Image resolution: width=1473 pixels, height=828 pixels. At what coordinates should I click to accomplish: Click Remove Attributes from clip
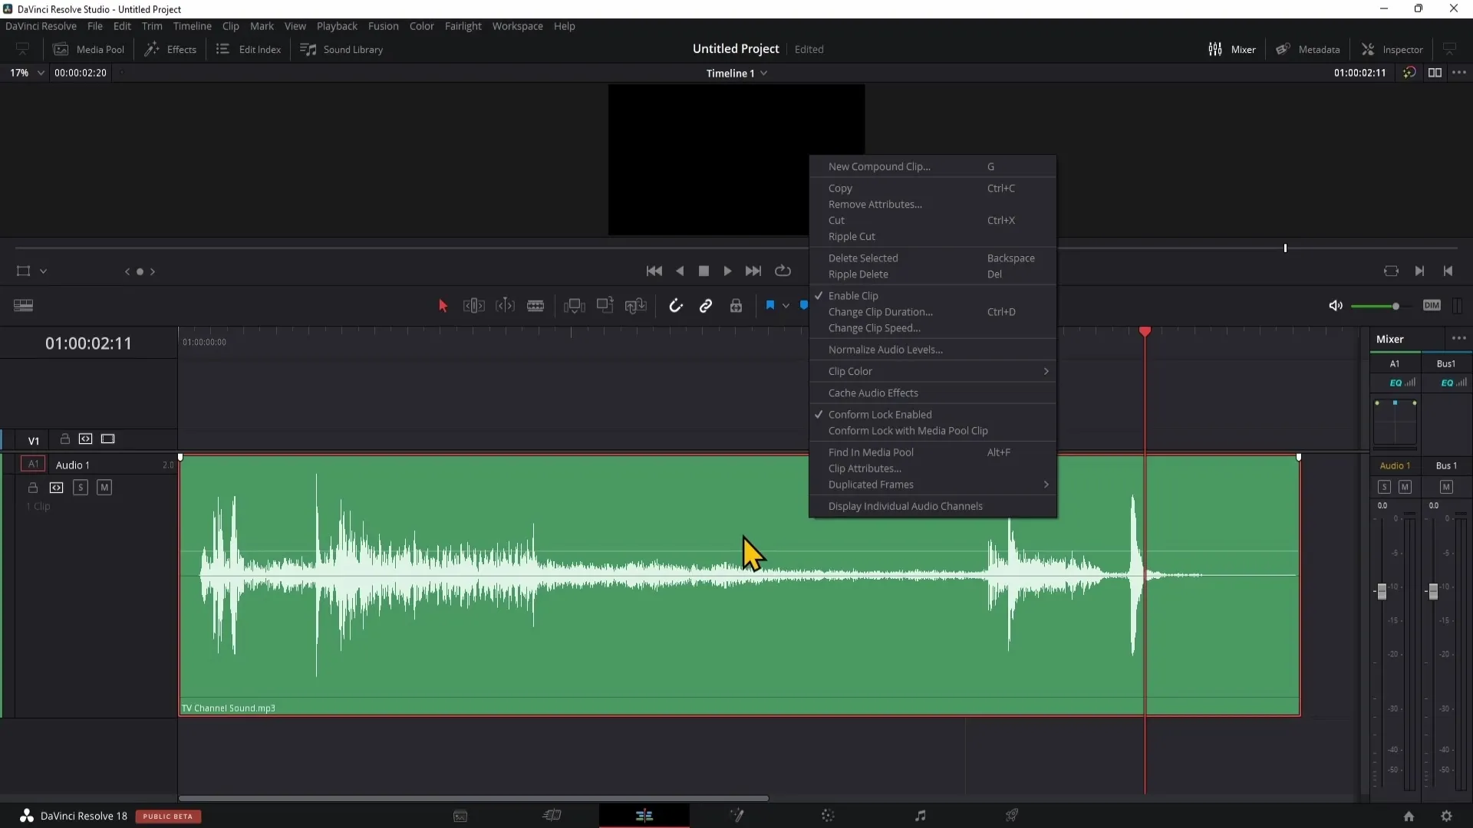pyautogui.click(x=876, y=204)
